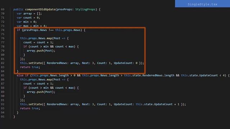The height and width of the screenshot is (129, 230).
Task: Click 'var array = [];' on line 70
Action: 29,14
